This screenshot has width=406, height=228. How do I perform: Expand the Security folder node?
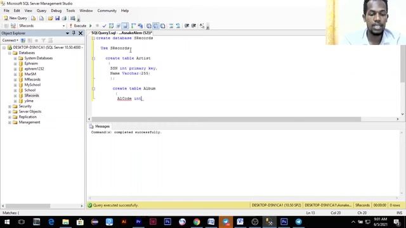click(10, 106)
